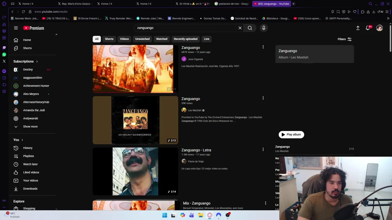Select the Recently uploaded chip
Viewport: 392px width, 220px height.
(186, 39)
